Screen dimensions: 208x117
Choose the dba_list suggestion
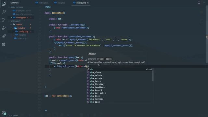pyautogui.click(x=119, y=96)
